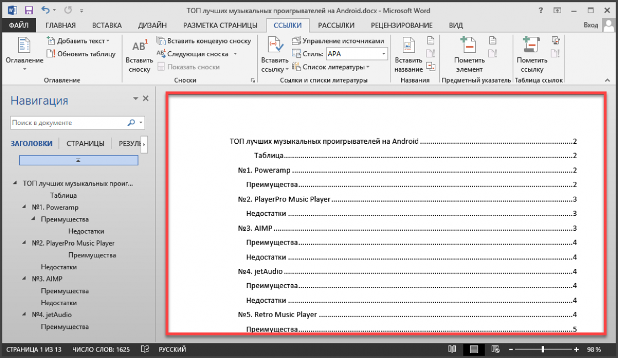Click Список литературы bibliography button

point(331,67)
